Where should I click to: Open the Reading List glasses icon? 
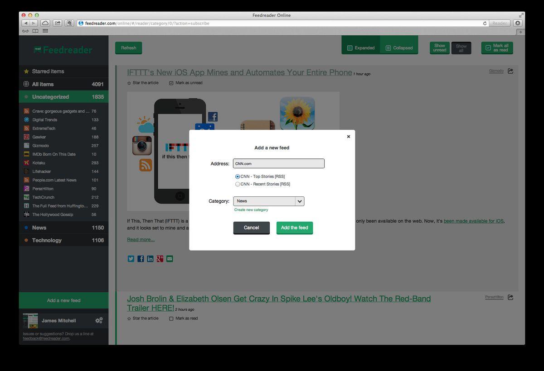[x=25, y=31]
